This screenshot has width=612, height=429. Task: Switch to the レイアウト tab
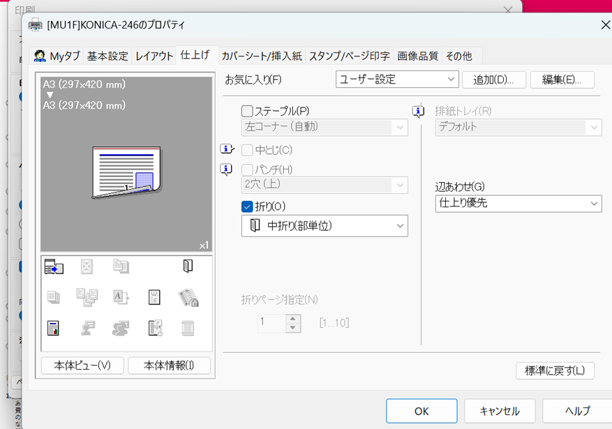[x=154, y=56]
